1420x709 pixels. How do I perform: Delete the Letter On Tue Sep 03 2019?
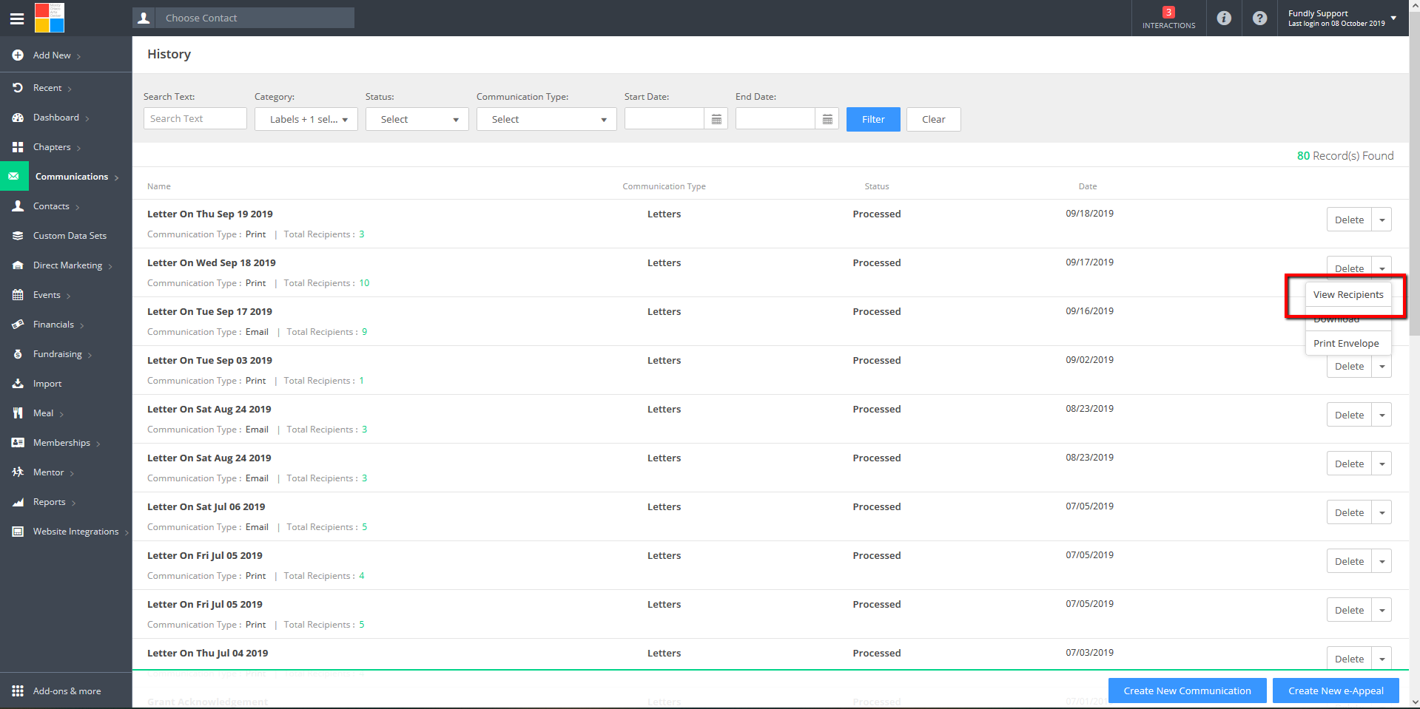point(1349,366)
